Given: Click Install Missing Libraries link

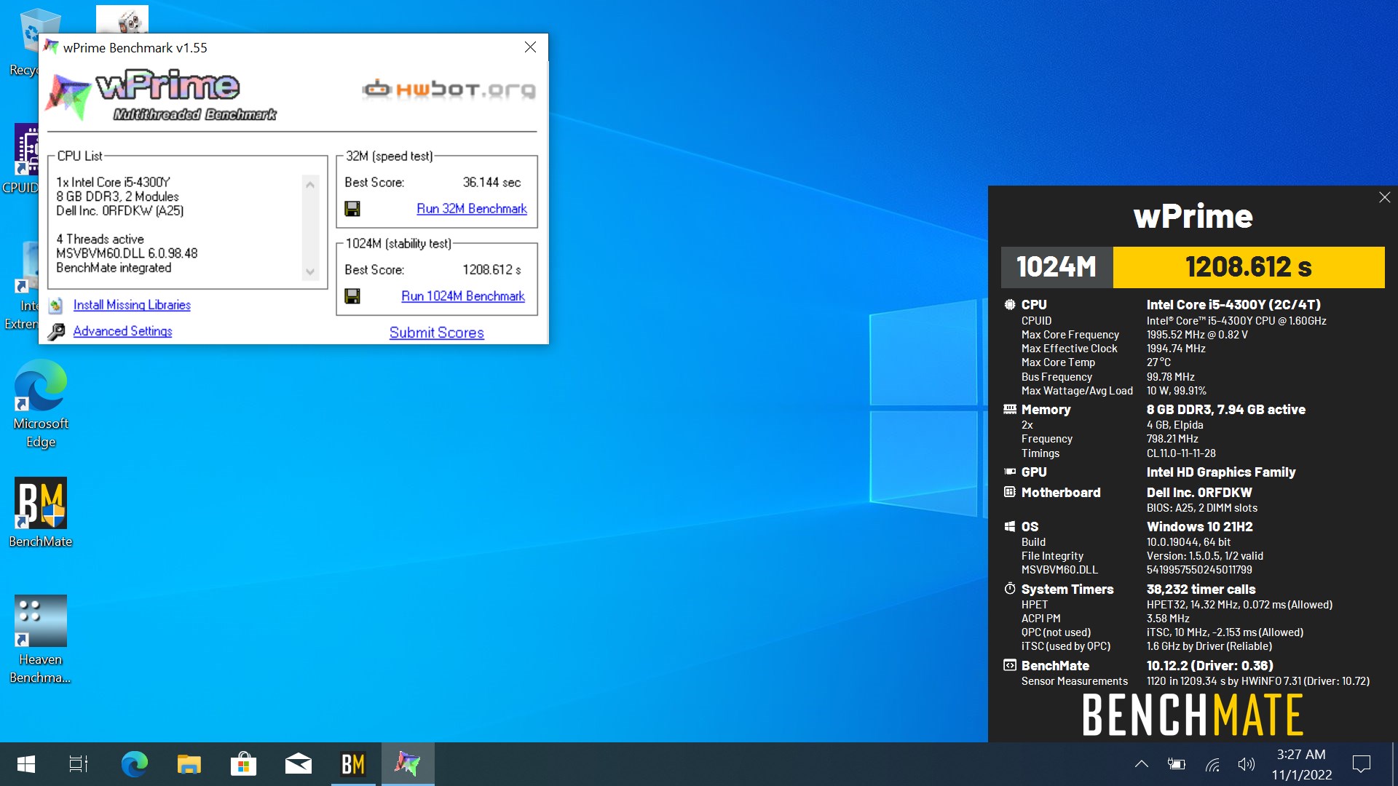Looking at the screenshot, I should tap(132, 305).
